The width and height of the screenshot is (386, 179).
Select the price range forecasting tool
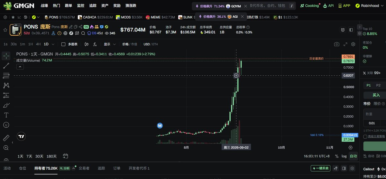(6, 95)
